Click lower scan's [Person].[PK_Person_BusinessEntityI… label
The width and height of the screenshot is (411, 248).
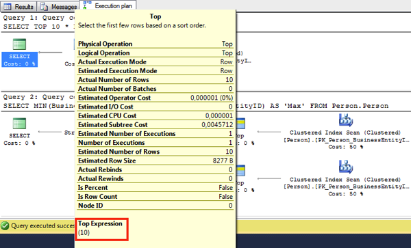pyautogui.click(x=346, y=187)
